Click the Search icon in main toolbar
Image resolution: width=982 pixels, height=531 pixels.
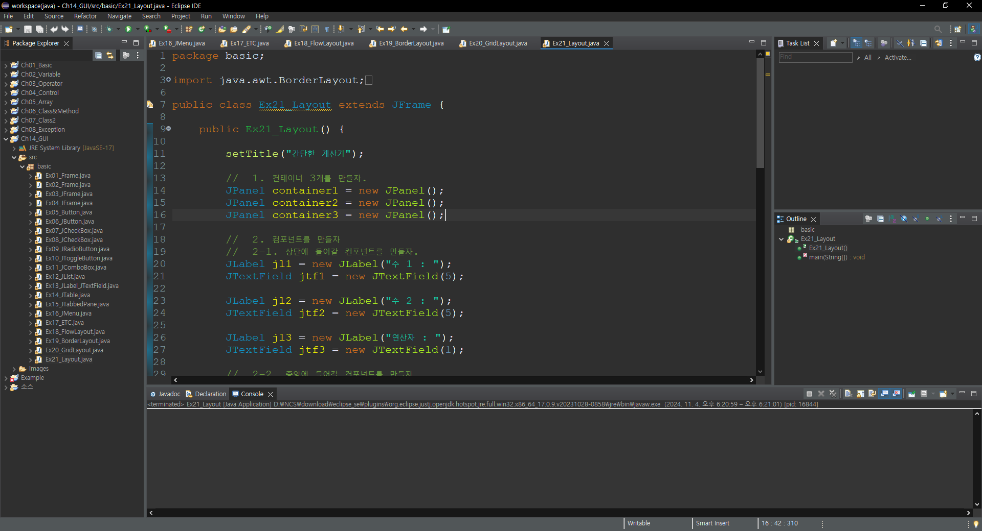(247, 30)
